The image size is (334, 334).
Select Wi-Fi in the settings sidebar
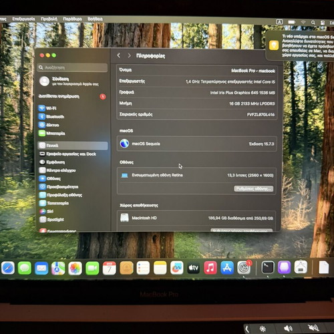(72, 108)
